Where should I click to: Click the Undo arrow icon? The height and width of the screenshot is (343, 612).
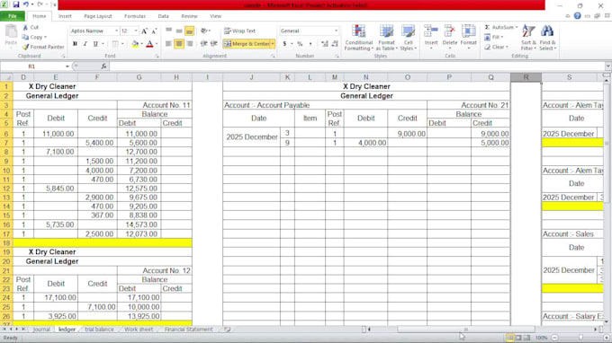[26, 4]
